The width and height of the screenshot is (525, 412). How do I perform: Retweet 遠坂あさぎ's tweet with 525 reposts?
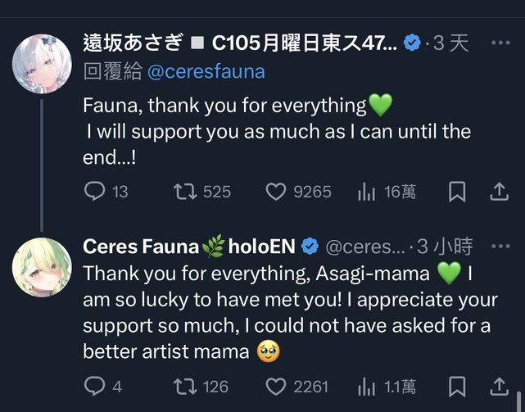tap(185, 192)
